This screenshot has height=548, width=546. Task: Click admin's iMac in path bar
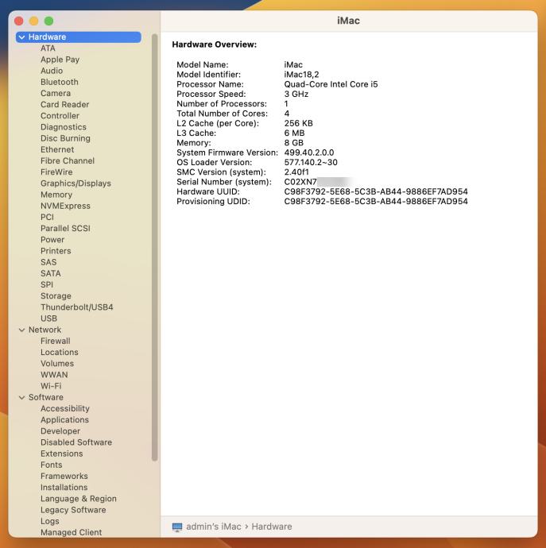point(214,527)
